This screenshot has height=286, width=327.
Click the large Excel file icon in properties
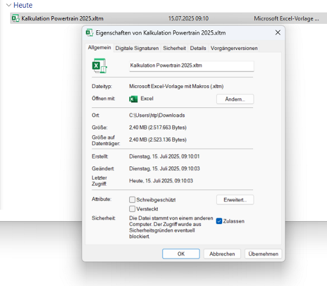(x=99, y=66)
